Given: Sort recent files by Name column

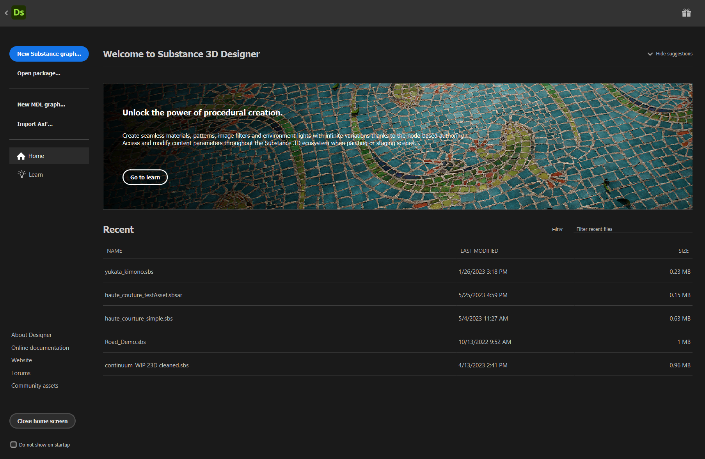Looking at the screenshot, I should [x=114, y=251].
